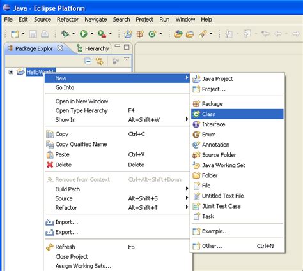
Task: Click Copy in the context menu
Action: (117, 134)
